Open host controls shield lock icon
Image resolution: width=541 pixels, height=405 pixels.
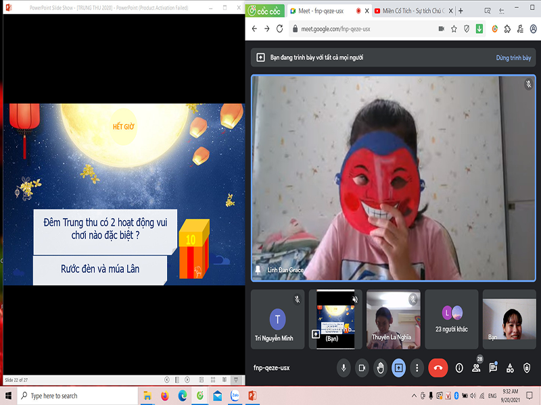click(527, 368)
